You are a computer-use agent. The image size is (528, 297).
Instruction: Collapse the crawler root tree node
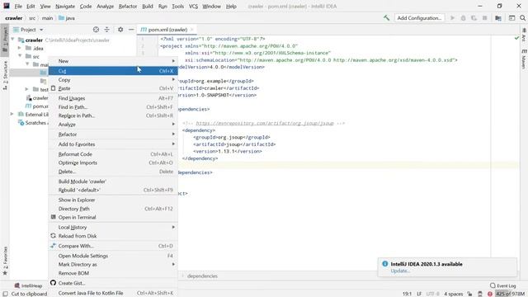tap(13, 40)
